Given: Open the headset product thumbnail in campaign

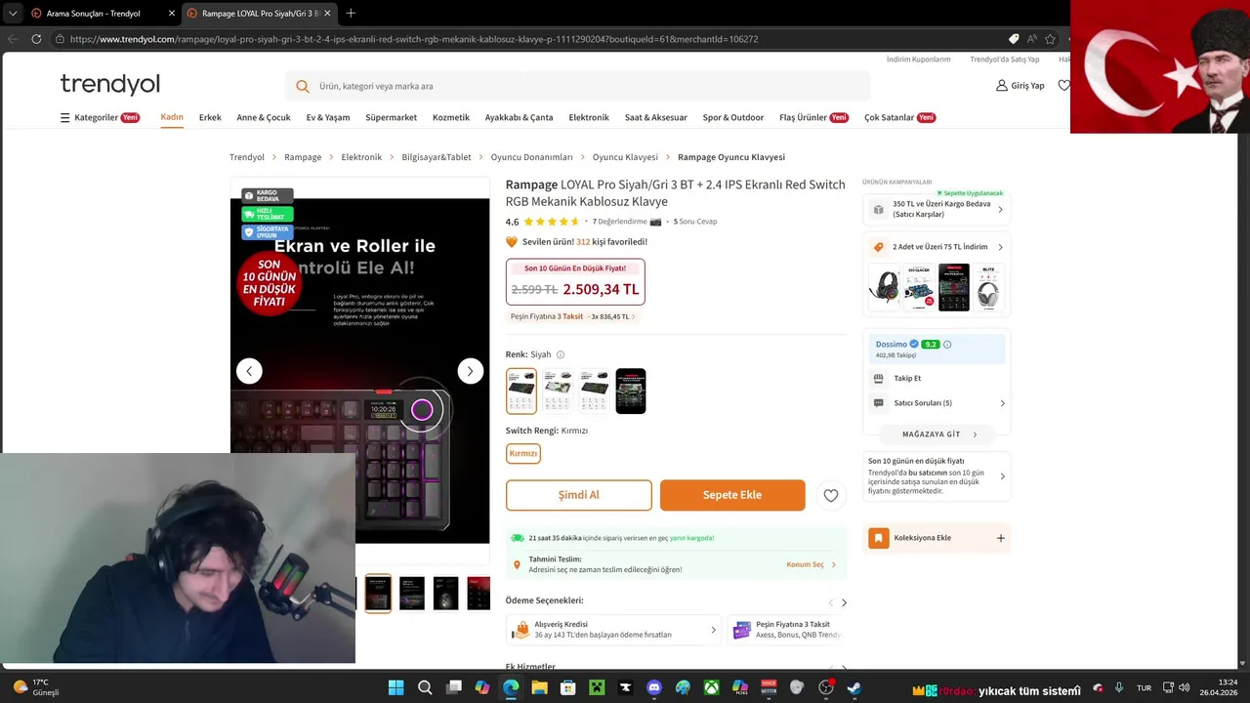Looking at the screenshot, I should point(884,287).
